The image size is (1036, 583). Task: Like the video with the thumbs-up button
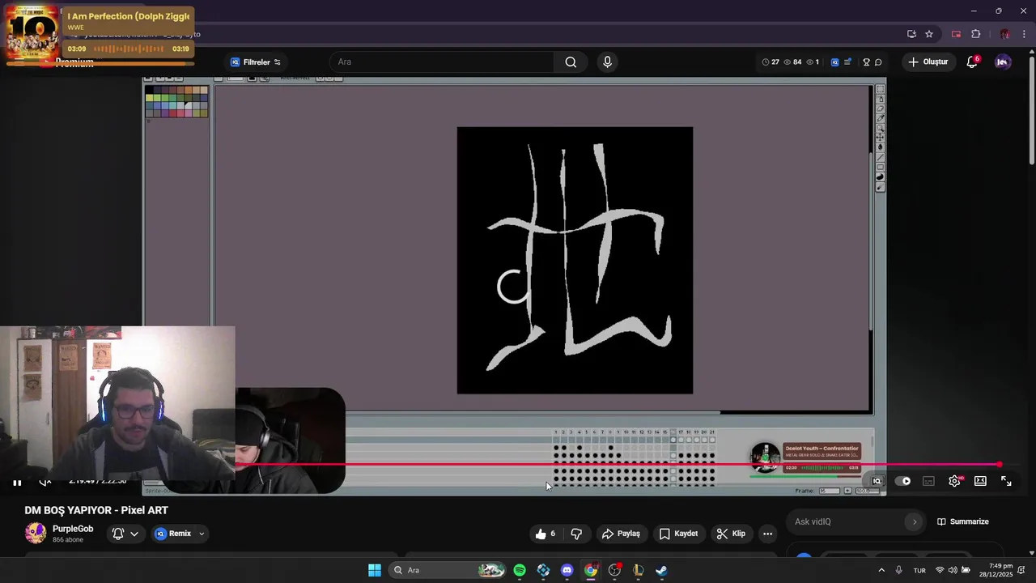pos(546,534)
